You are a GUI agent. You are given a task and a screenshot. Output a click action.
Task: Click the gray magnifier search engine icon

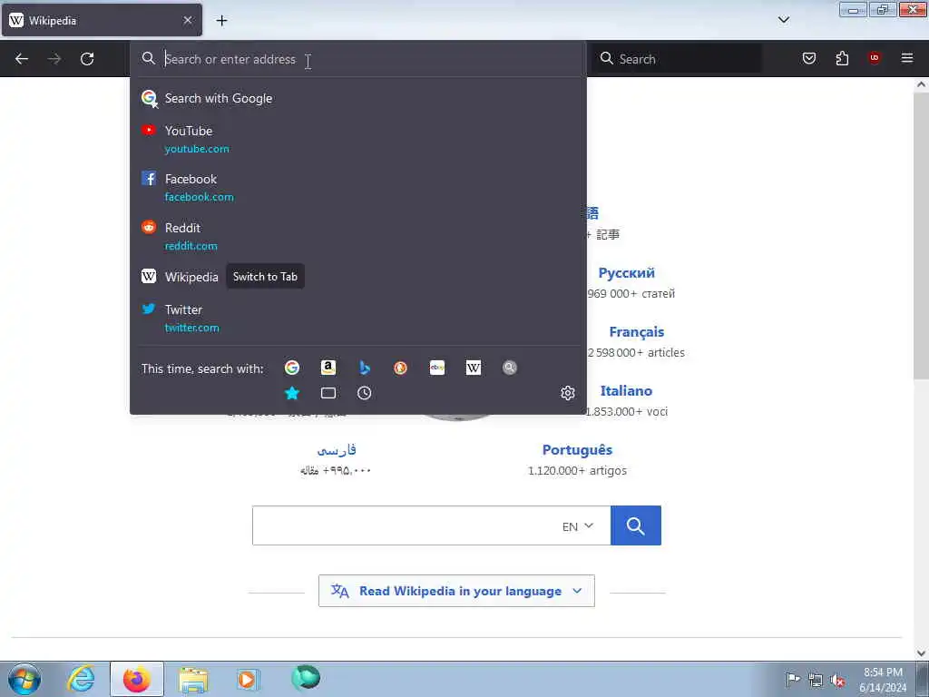(510, 368)
